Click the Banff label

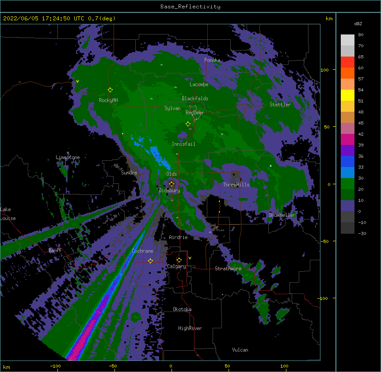pos(55,251)
